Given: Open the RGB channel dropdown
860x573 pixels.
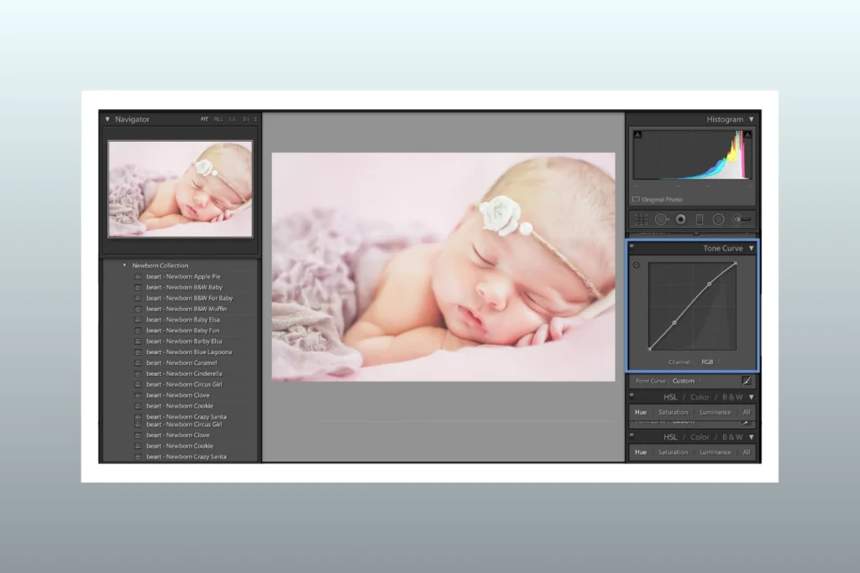Looking at the screenshot, I should point(709,362).
